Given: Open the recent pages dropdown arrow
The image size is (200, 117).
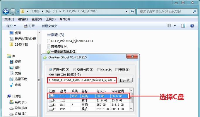Looking at the screenshot, I should point(18,12).
